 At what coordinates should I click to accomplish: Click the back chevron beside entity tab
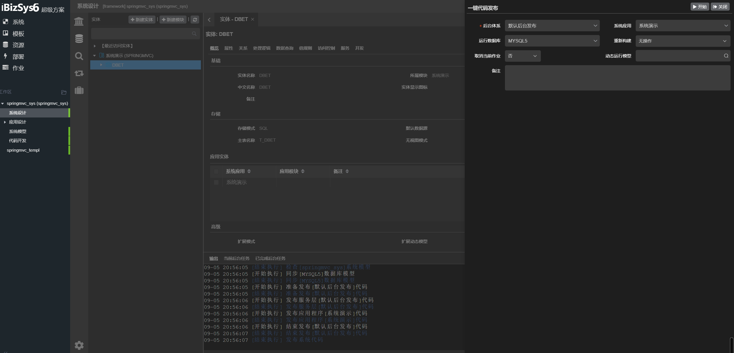[x=209, y=20]
